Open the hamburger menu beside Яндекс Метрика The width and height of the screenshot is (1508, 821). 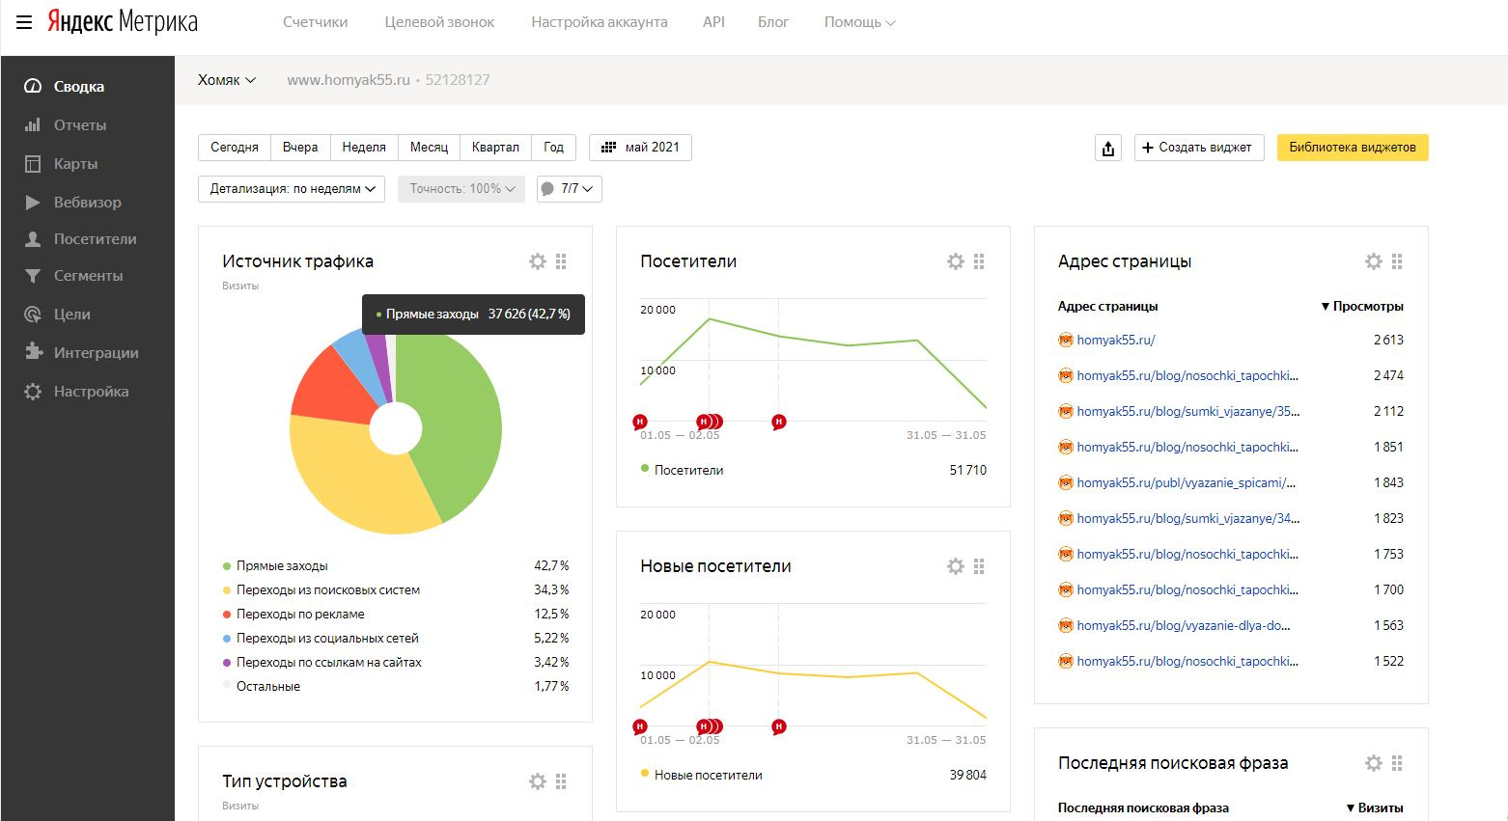tap(24, 22)
